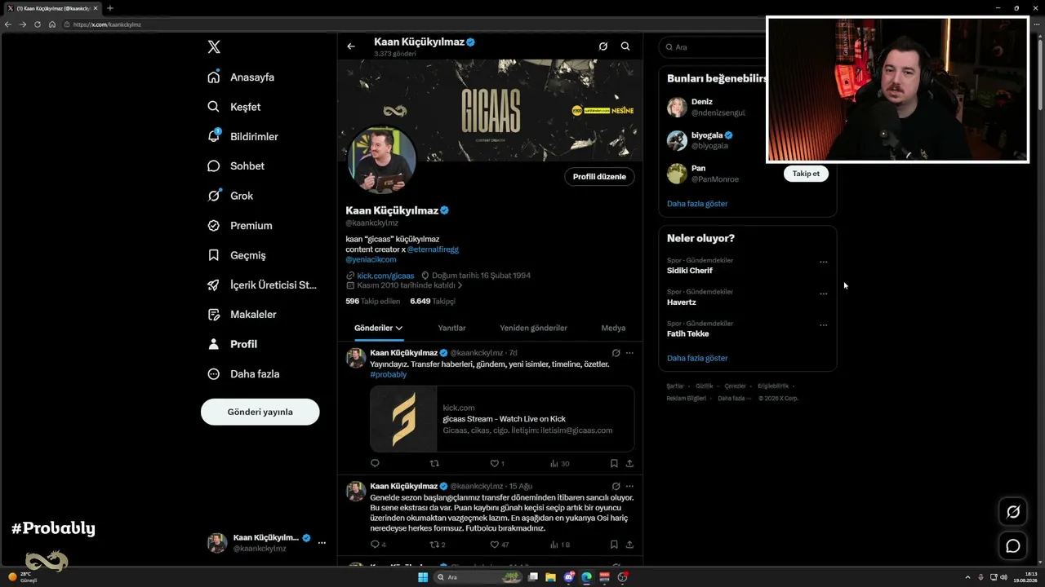Click Grok icon on first post

pyautogui.click(x=616, y=353)
